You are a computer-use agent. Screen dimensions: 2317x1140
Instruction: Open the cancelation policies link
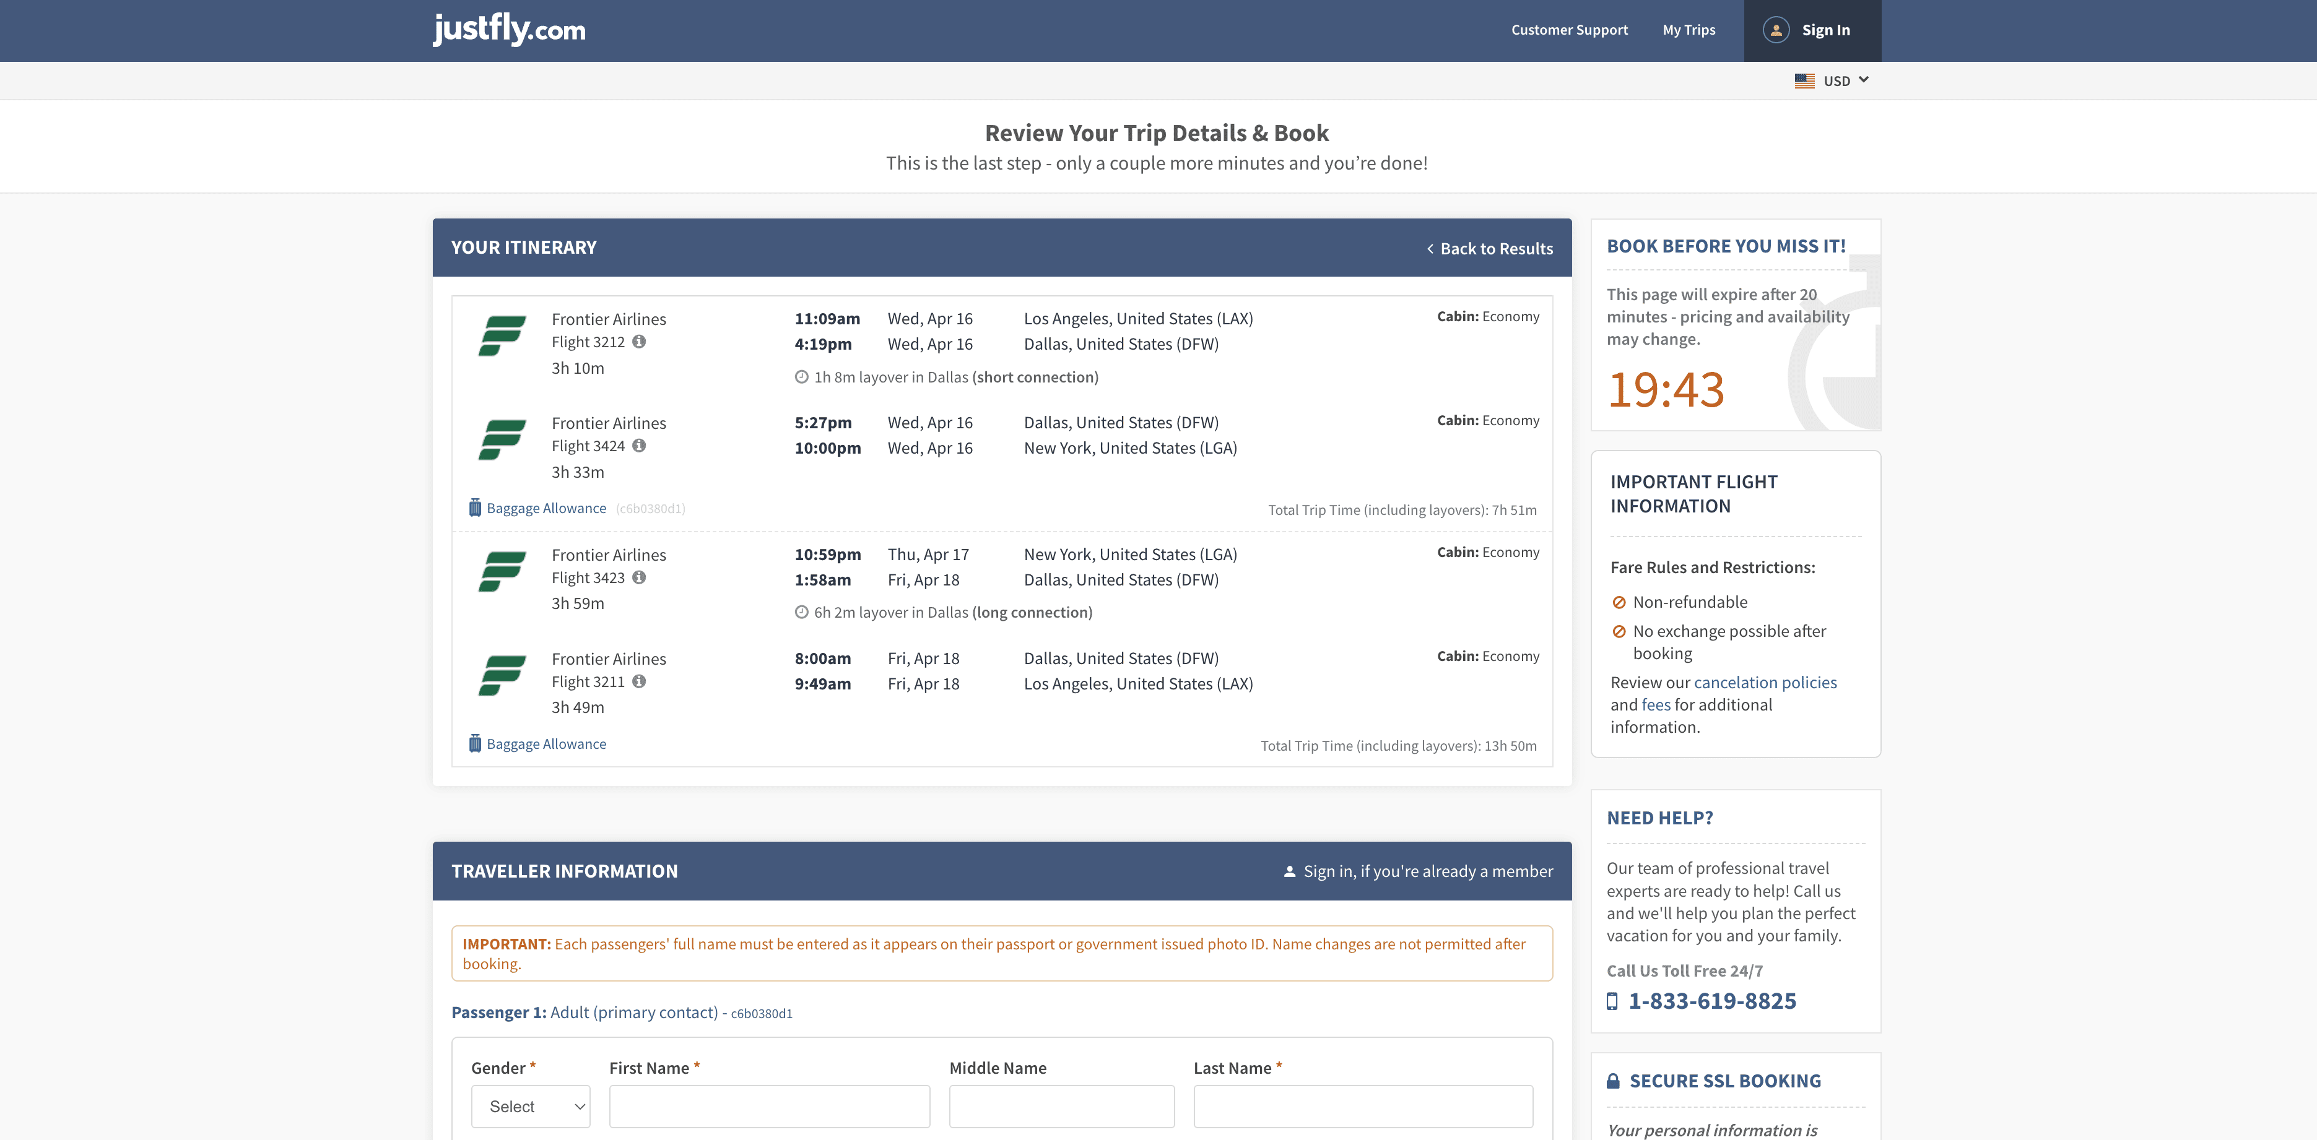1765,683
